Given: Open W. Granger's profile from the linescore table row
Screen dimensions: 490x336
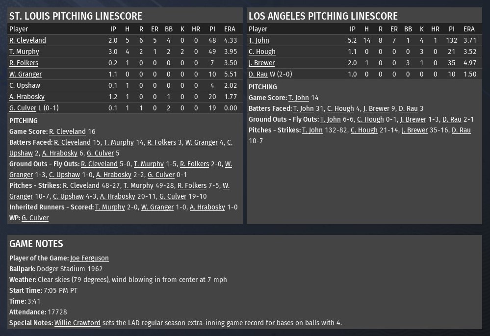Looking at the screenshot, I should pyautogui.click(x=26, y=74).
